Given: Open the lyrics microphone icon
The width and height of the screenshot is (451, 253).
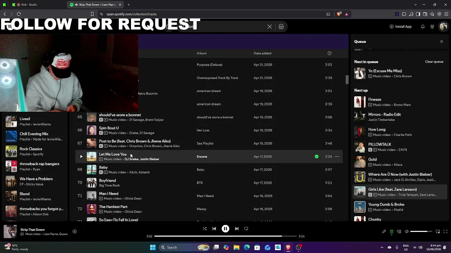Looking at the screenshot, I should tap(384, 232).
